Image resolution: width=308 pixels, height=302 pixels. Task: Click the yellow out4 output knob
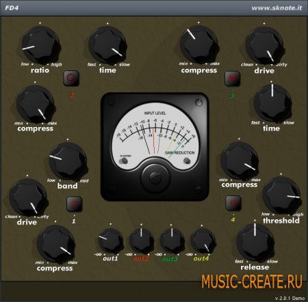pos(203,241)
